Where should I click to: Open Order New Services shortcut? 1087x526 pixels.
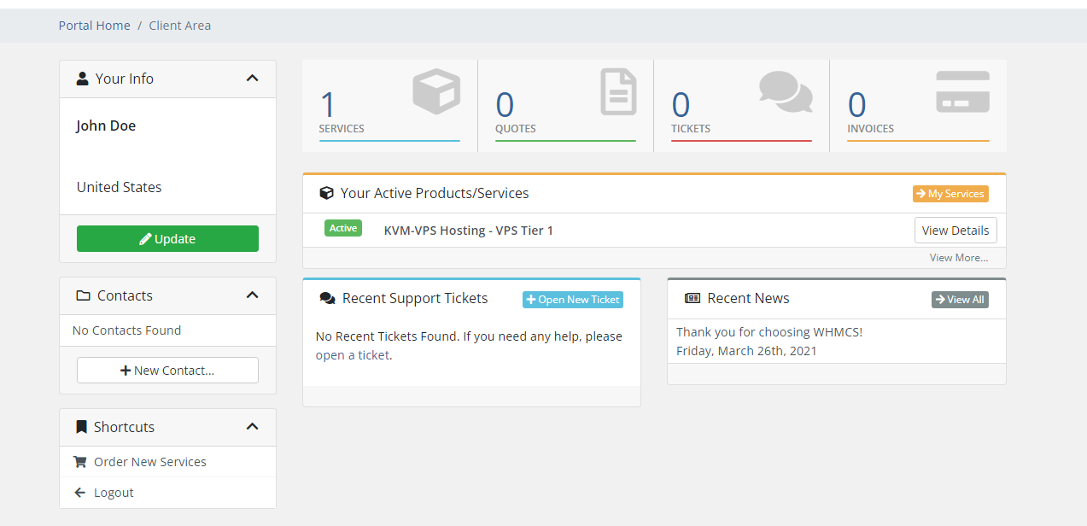(x=167, y=462)
